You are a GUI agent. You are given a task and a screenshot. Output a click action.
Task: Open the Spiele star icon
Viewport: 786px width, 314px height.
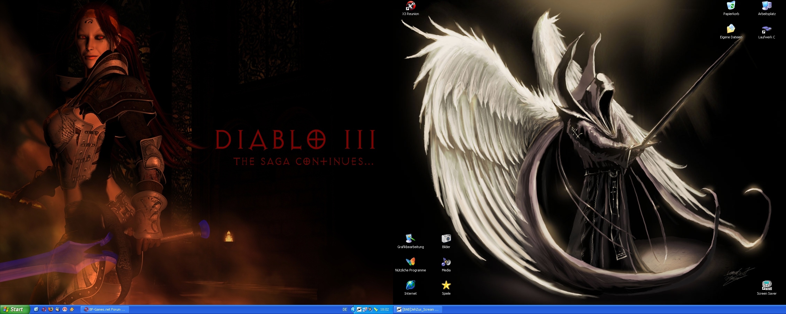tap(446, 288)
